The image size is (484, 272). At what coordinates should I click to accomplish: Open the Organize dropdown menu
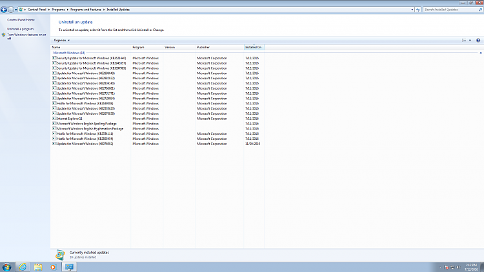click(x=62, y=40)
